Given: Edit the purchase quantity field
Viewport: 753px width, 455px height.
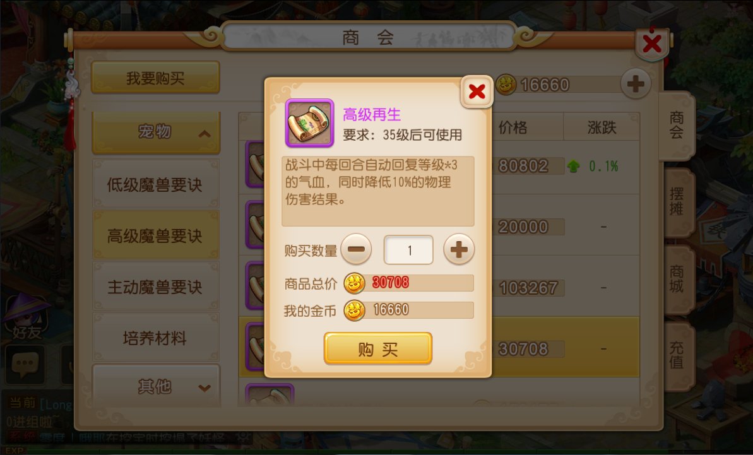Looking at the screenshot, I should [408, 249].
